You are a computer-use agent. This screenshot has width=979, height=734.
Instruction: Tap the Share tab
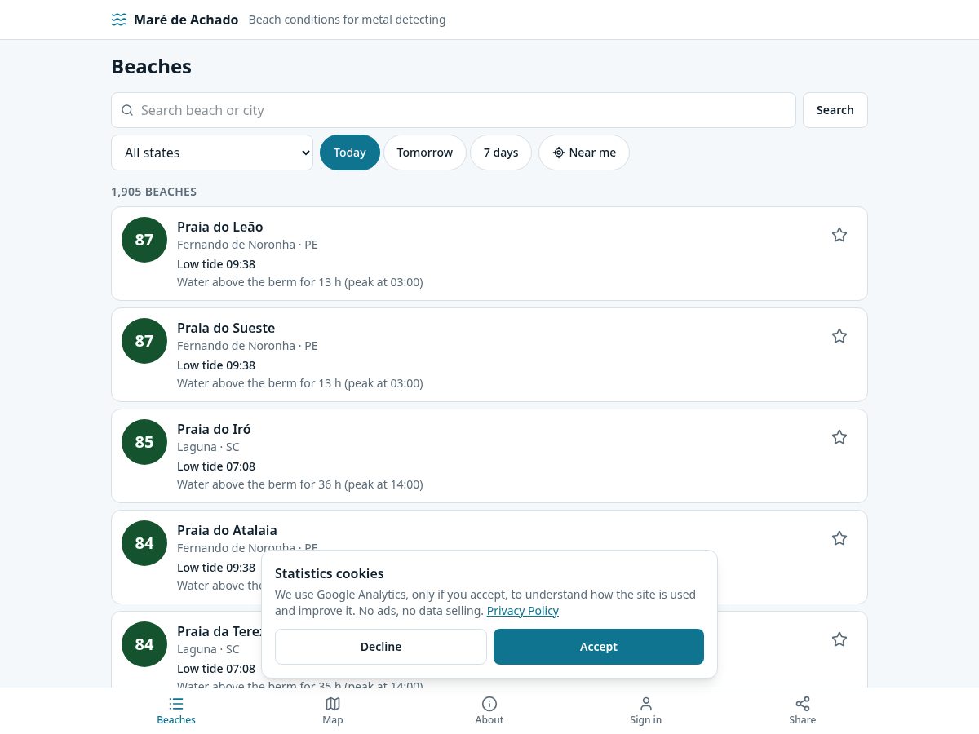coord(803,711)
